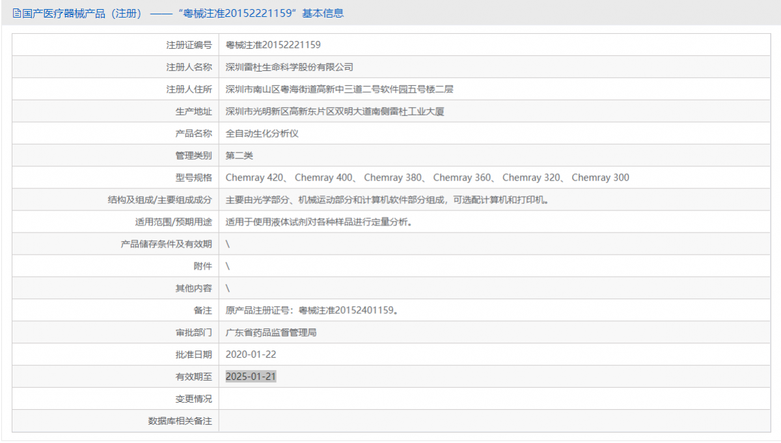Click the 型号规格 label
Screen dimensions: 781x443
coord(194,177)
